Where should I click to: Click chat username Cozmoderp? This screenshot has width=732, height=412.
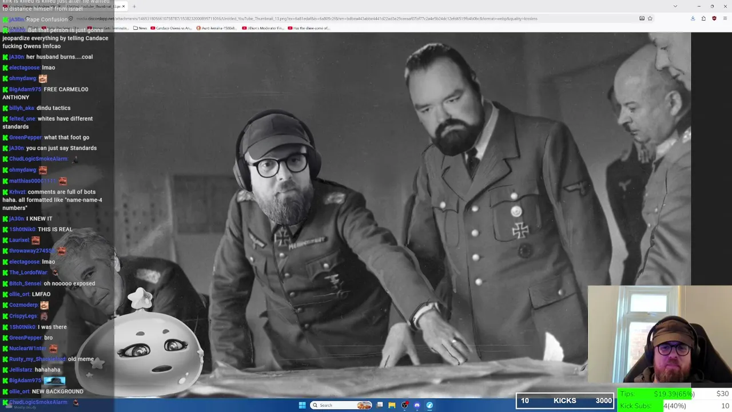pyautogui.click(x=23, y=306)
